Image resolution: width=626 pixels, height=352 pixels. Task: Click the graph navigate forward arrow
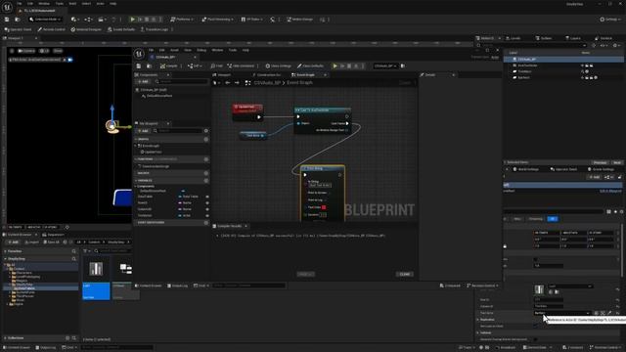[237, 83]
